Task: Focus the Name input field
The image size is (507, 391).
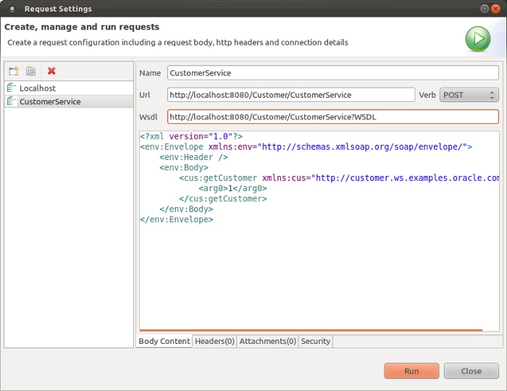Action: pyautogui.click(x=332, y=73)
